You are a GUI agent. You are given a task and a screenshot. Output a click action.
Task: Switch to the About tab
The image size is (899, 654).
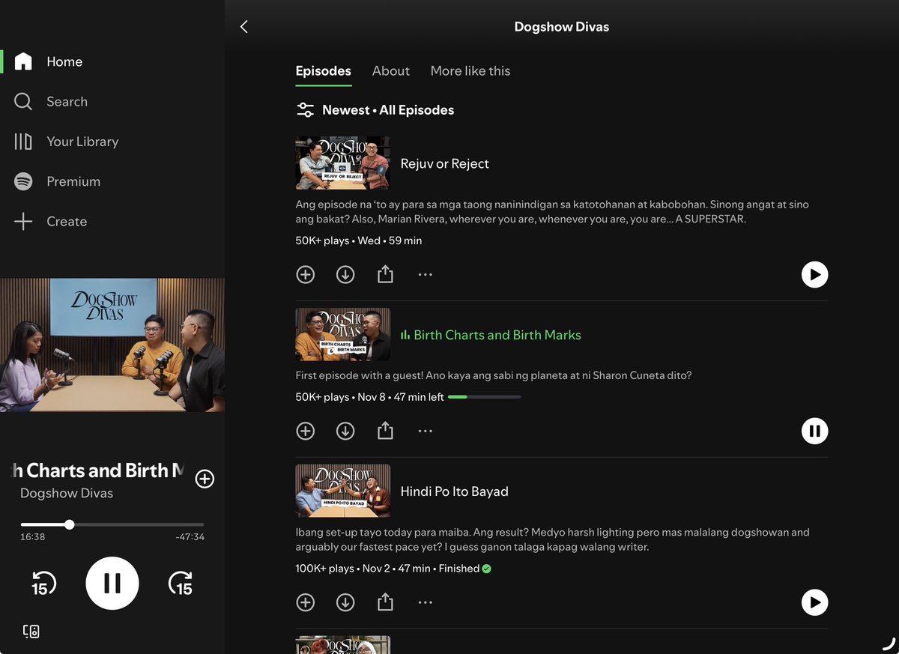pyautogui.click(x=391, y=71)
